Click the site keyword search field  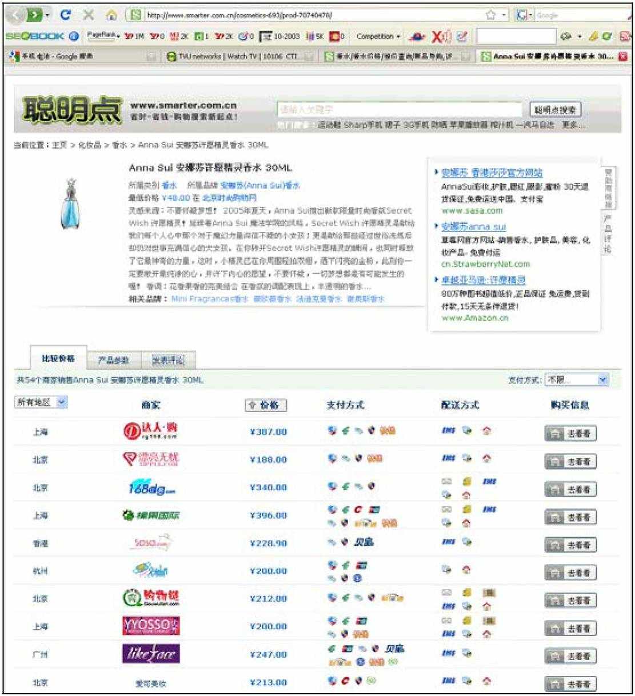tap(400, 109)
